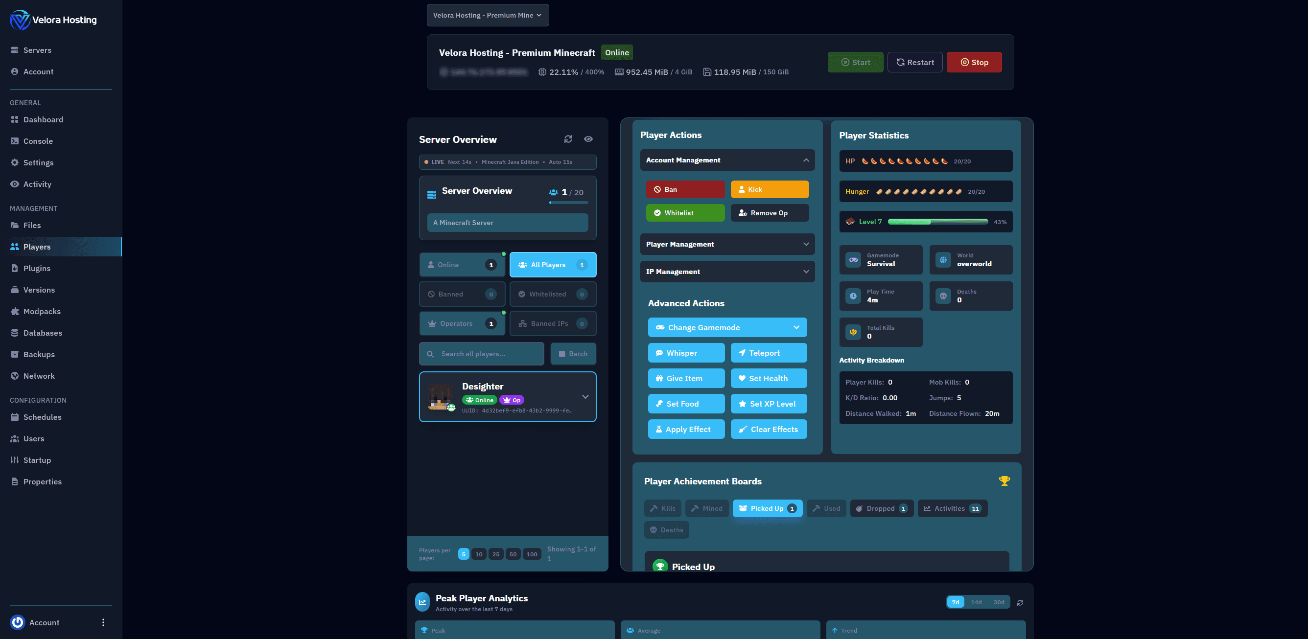This screenshot has width=1308, height=639.
Task: Select the Banned IPs filter
Action: 553,323
